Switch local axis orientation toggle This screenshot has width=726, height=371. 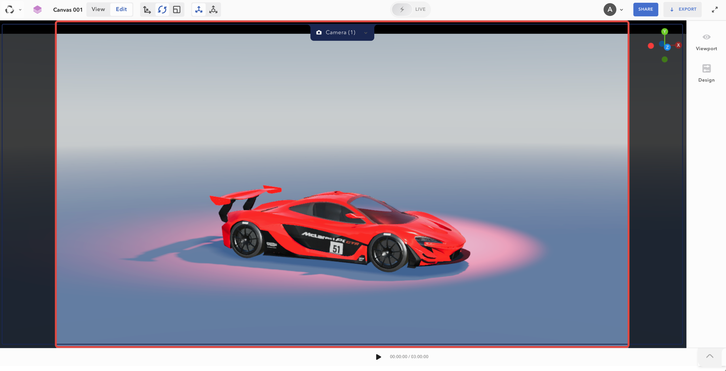tap(213, 9)
